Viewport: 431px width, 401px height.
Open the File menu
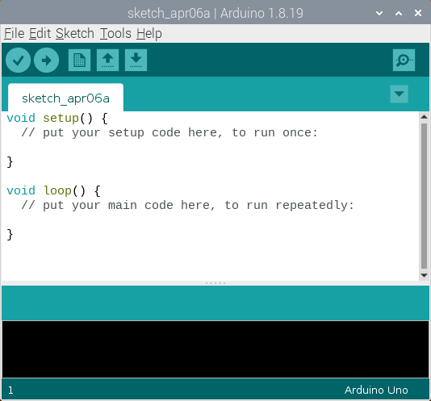pos(15,34)
